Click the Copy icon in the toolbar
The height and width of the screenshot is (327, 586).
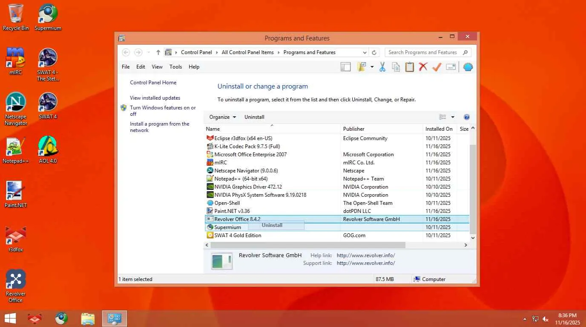[396, 67]
